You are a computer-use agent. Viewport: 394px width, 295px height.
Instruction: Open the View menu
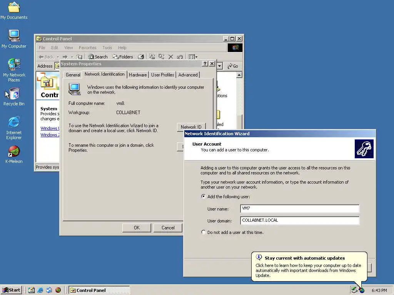[x=68, y=48]
